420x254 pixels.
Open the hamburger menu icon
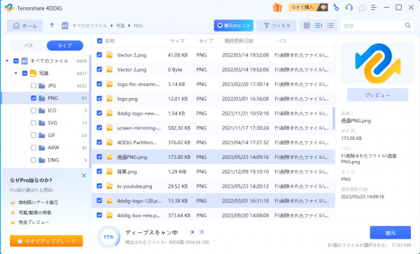[x=374, y=7]
